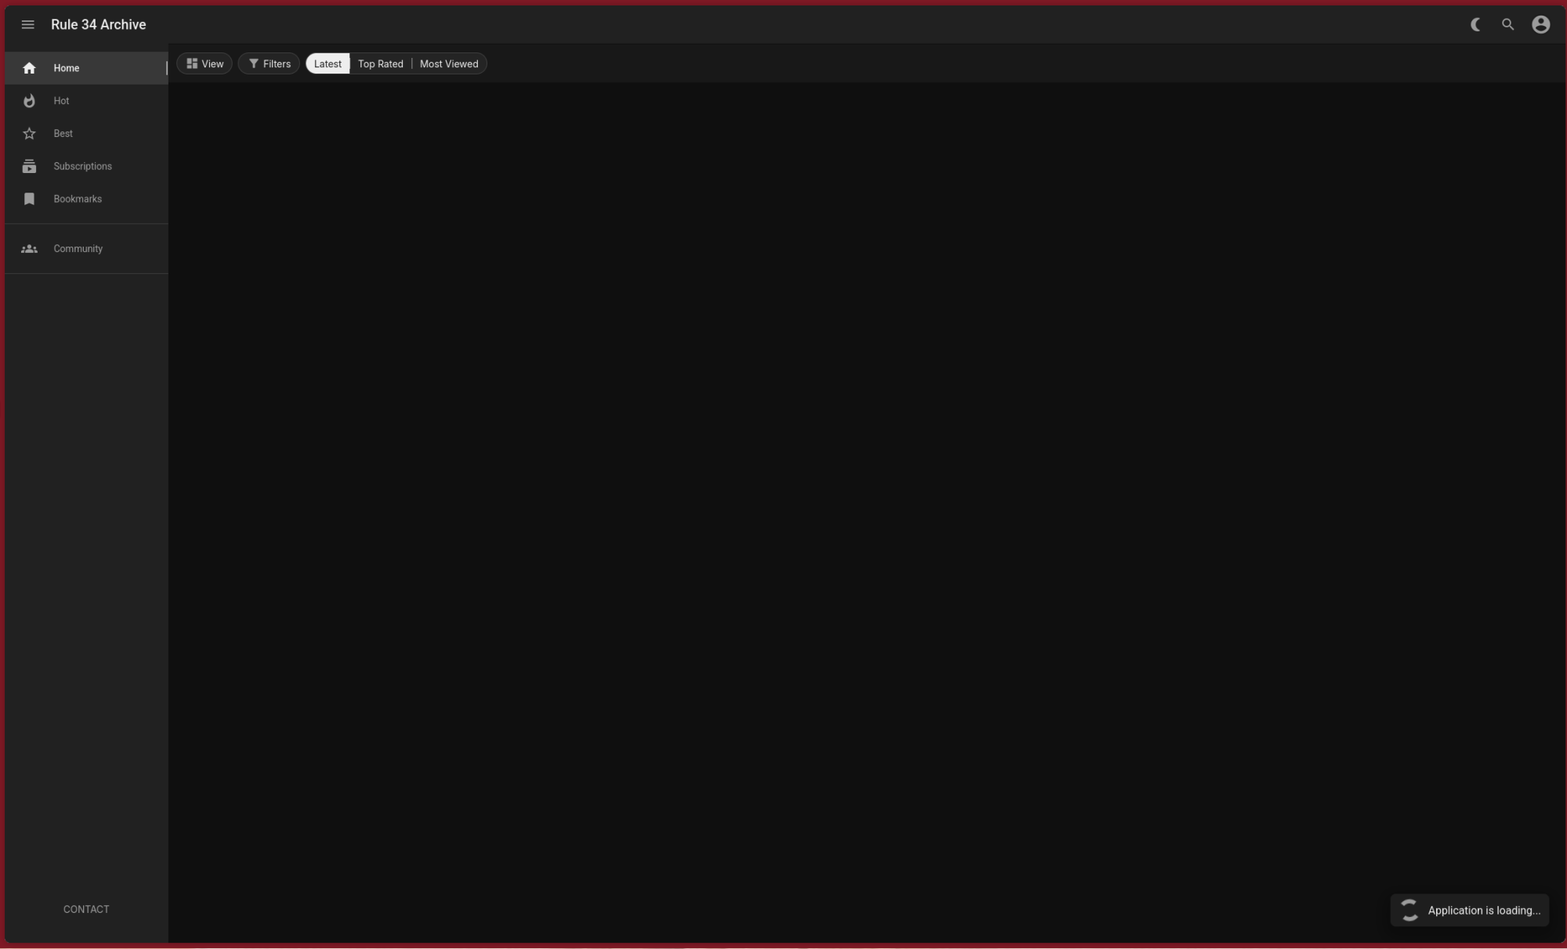Open Subscriptions in the sidebar
The image size is (1567, 949).
[x=82, y=167]
